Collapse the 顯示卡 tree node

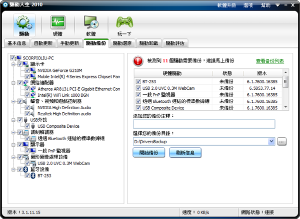coord(13,64)
